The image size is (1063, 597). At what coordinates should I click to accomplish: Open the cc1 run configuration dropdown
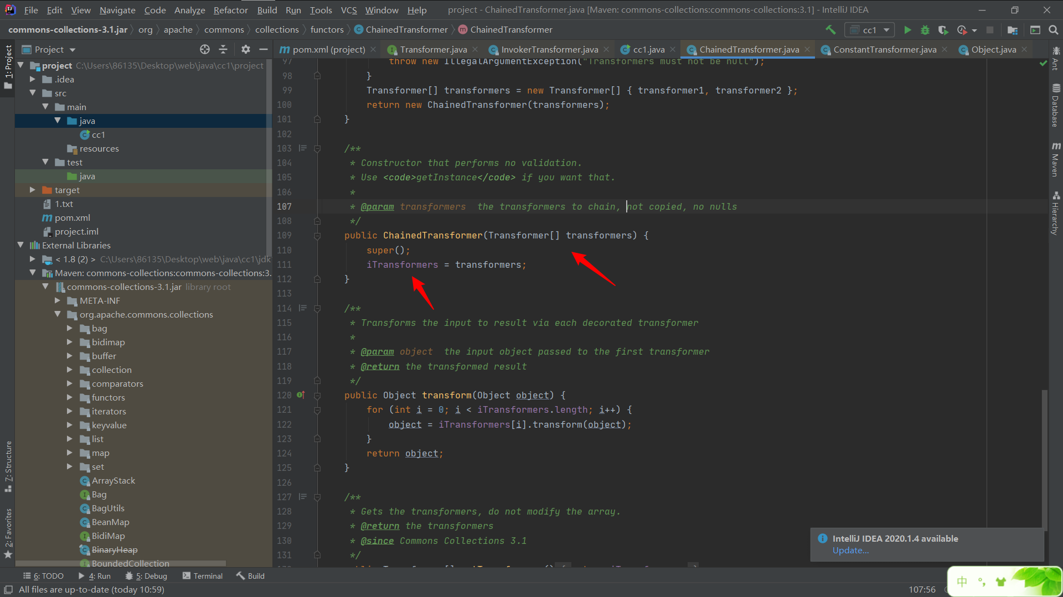tap(869, 30)
